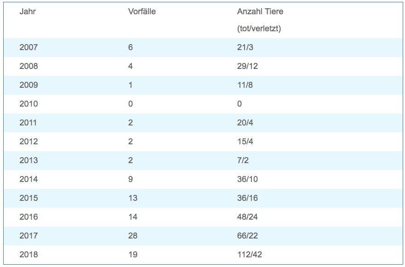
Task: Select the 36/16 value for 2015
Action: tap(247, 198)
